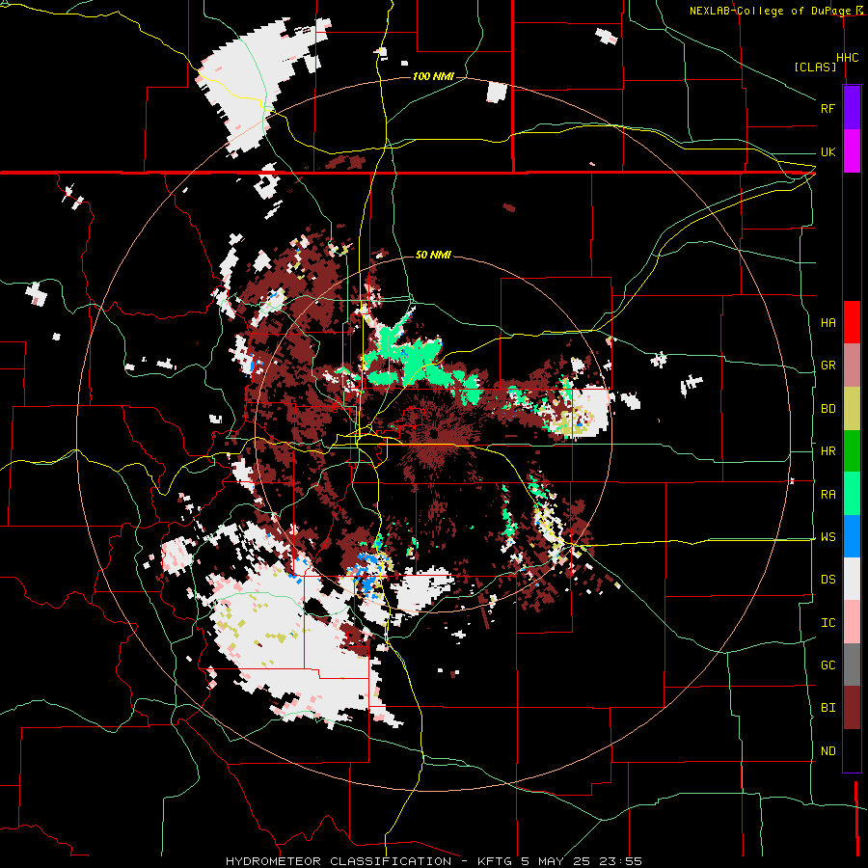Click the 50 NMI range ring label
This screenshot has width=868, height=868.
[433, 255]
